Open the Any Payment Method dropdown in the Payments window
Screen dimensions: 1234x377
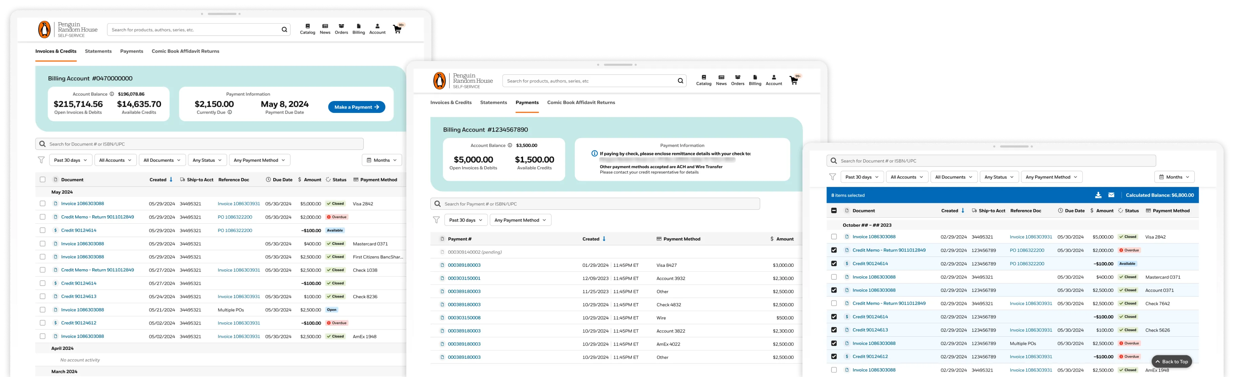pyautogui.click(x=520, y=220)
